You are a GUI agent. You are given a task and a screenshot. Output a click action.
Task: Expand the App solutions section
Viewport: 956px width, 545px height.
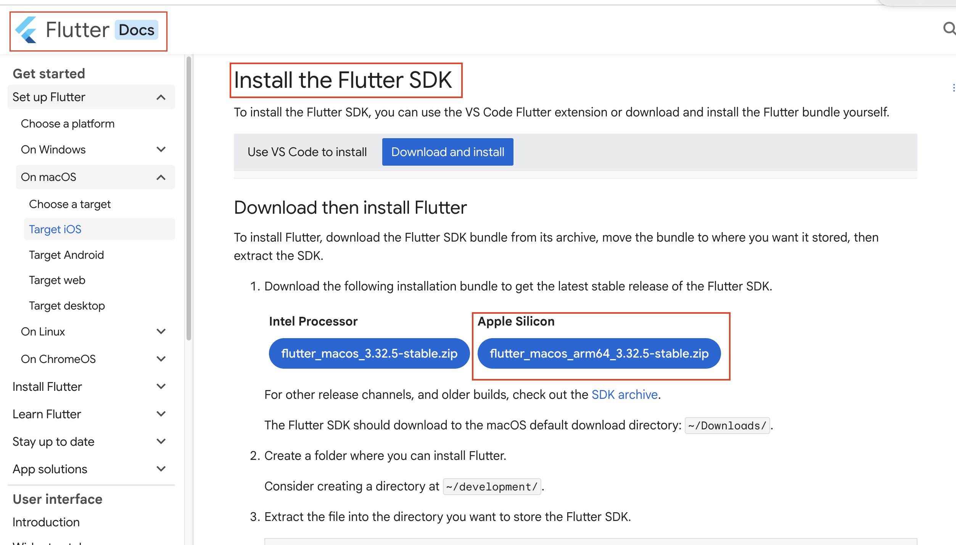[x=161, y=469]
